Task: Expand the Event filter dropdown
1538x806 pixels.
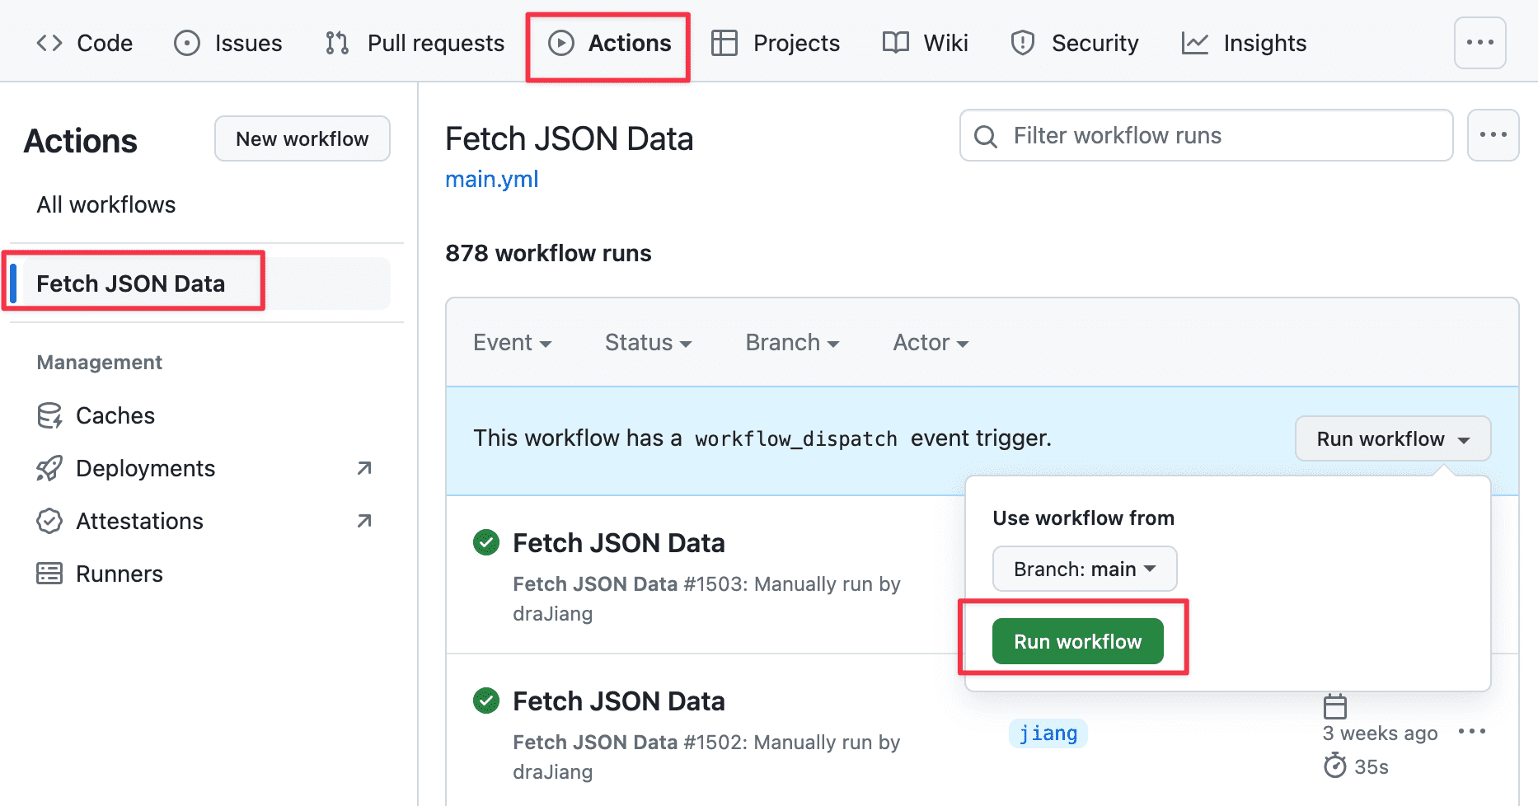Action: click(x=512, y=343)
